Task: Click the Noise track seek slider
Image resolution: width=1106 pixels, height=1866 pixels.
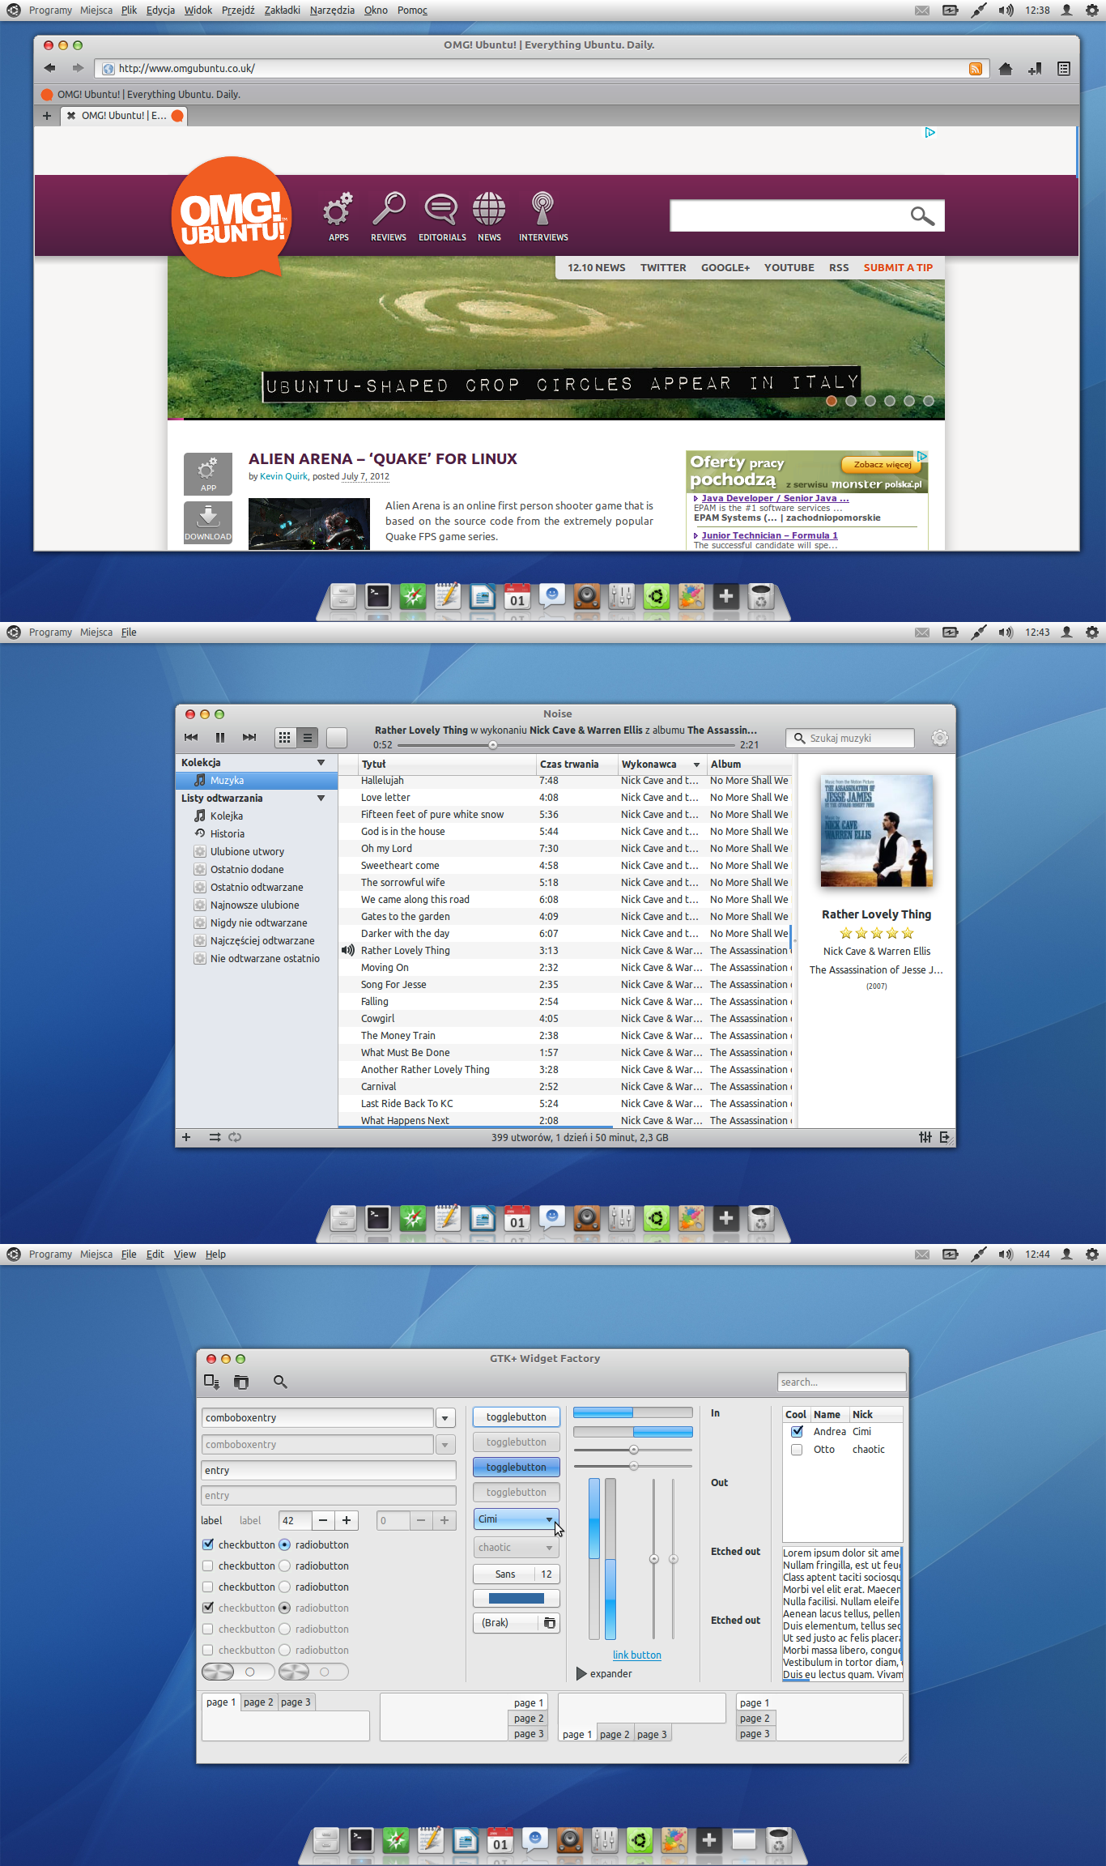Action: 566,745
